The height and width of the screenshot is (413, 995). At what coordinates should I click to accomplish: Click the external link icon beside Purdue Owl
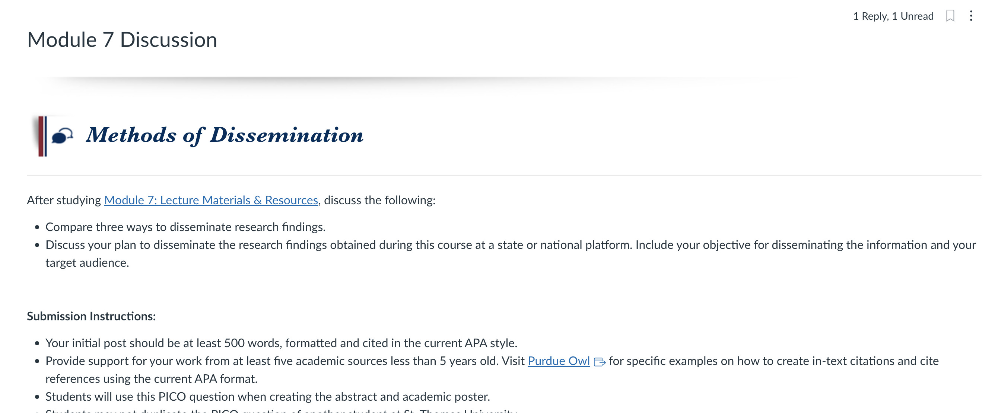click(600, 362)
